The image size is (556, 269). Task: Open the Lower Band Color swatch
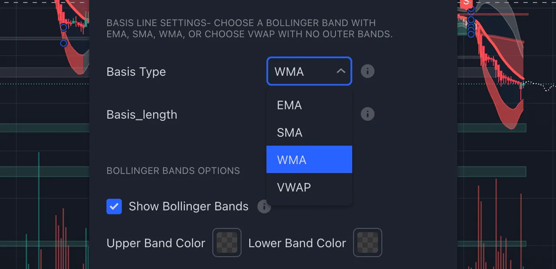[367, 243]
